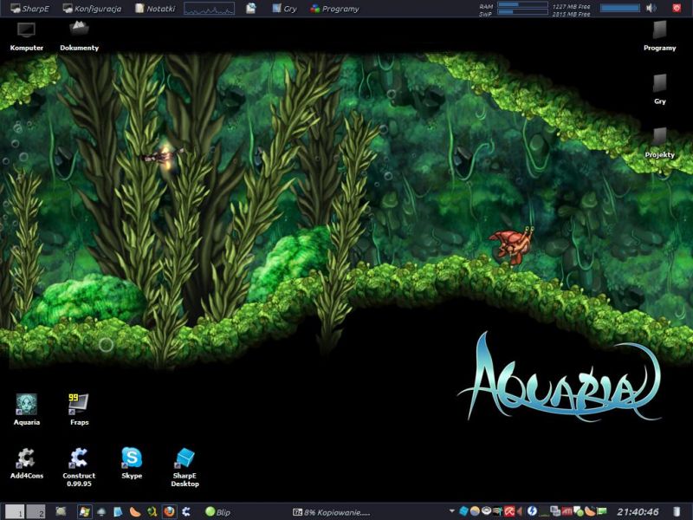This screenshot has width=693, height=520.
Task: Click the "1227 MB Free" memory text
Action: click(571, 6)
